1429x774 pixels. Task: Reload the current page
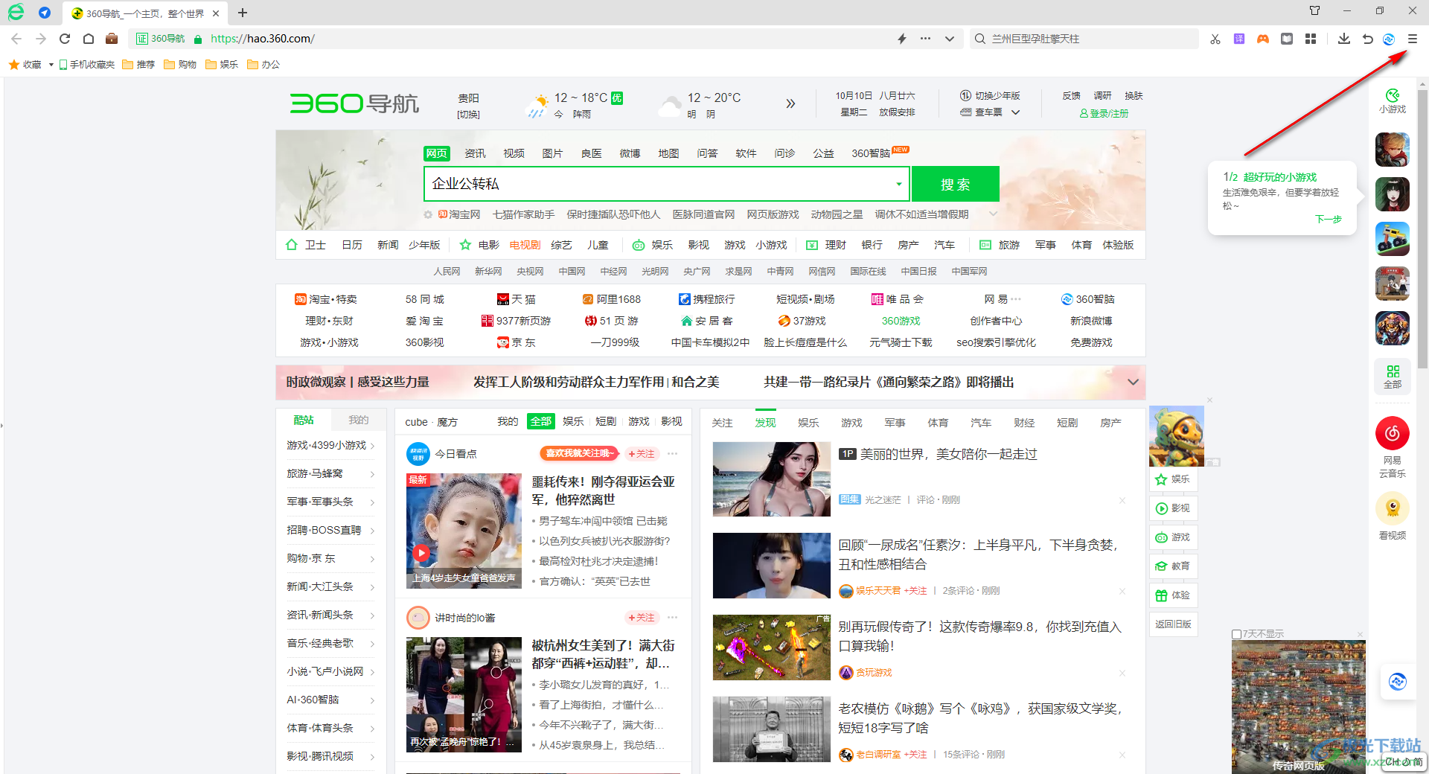click(65, 39)
